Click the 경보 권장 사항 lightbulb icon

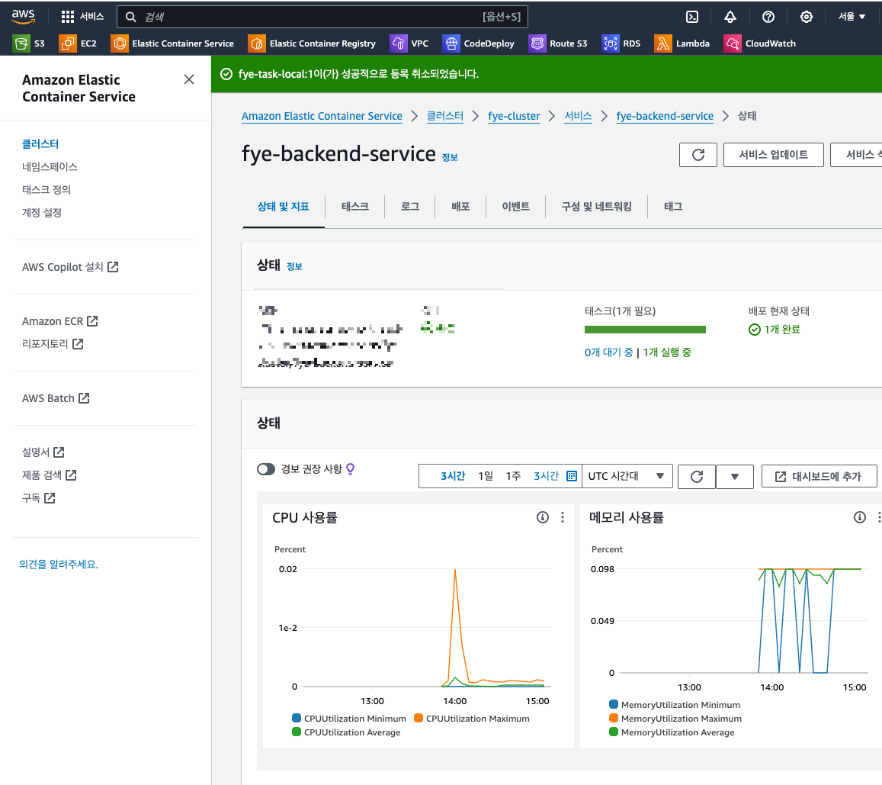(x=350, y=468)
